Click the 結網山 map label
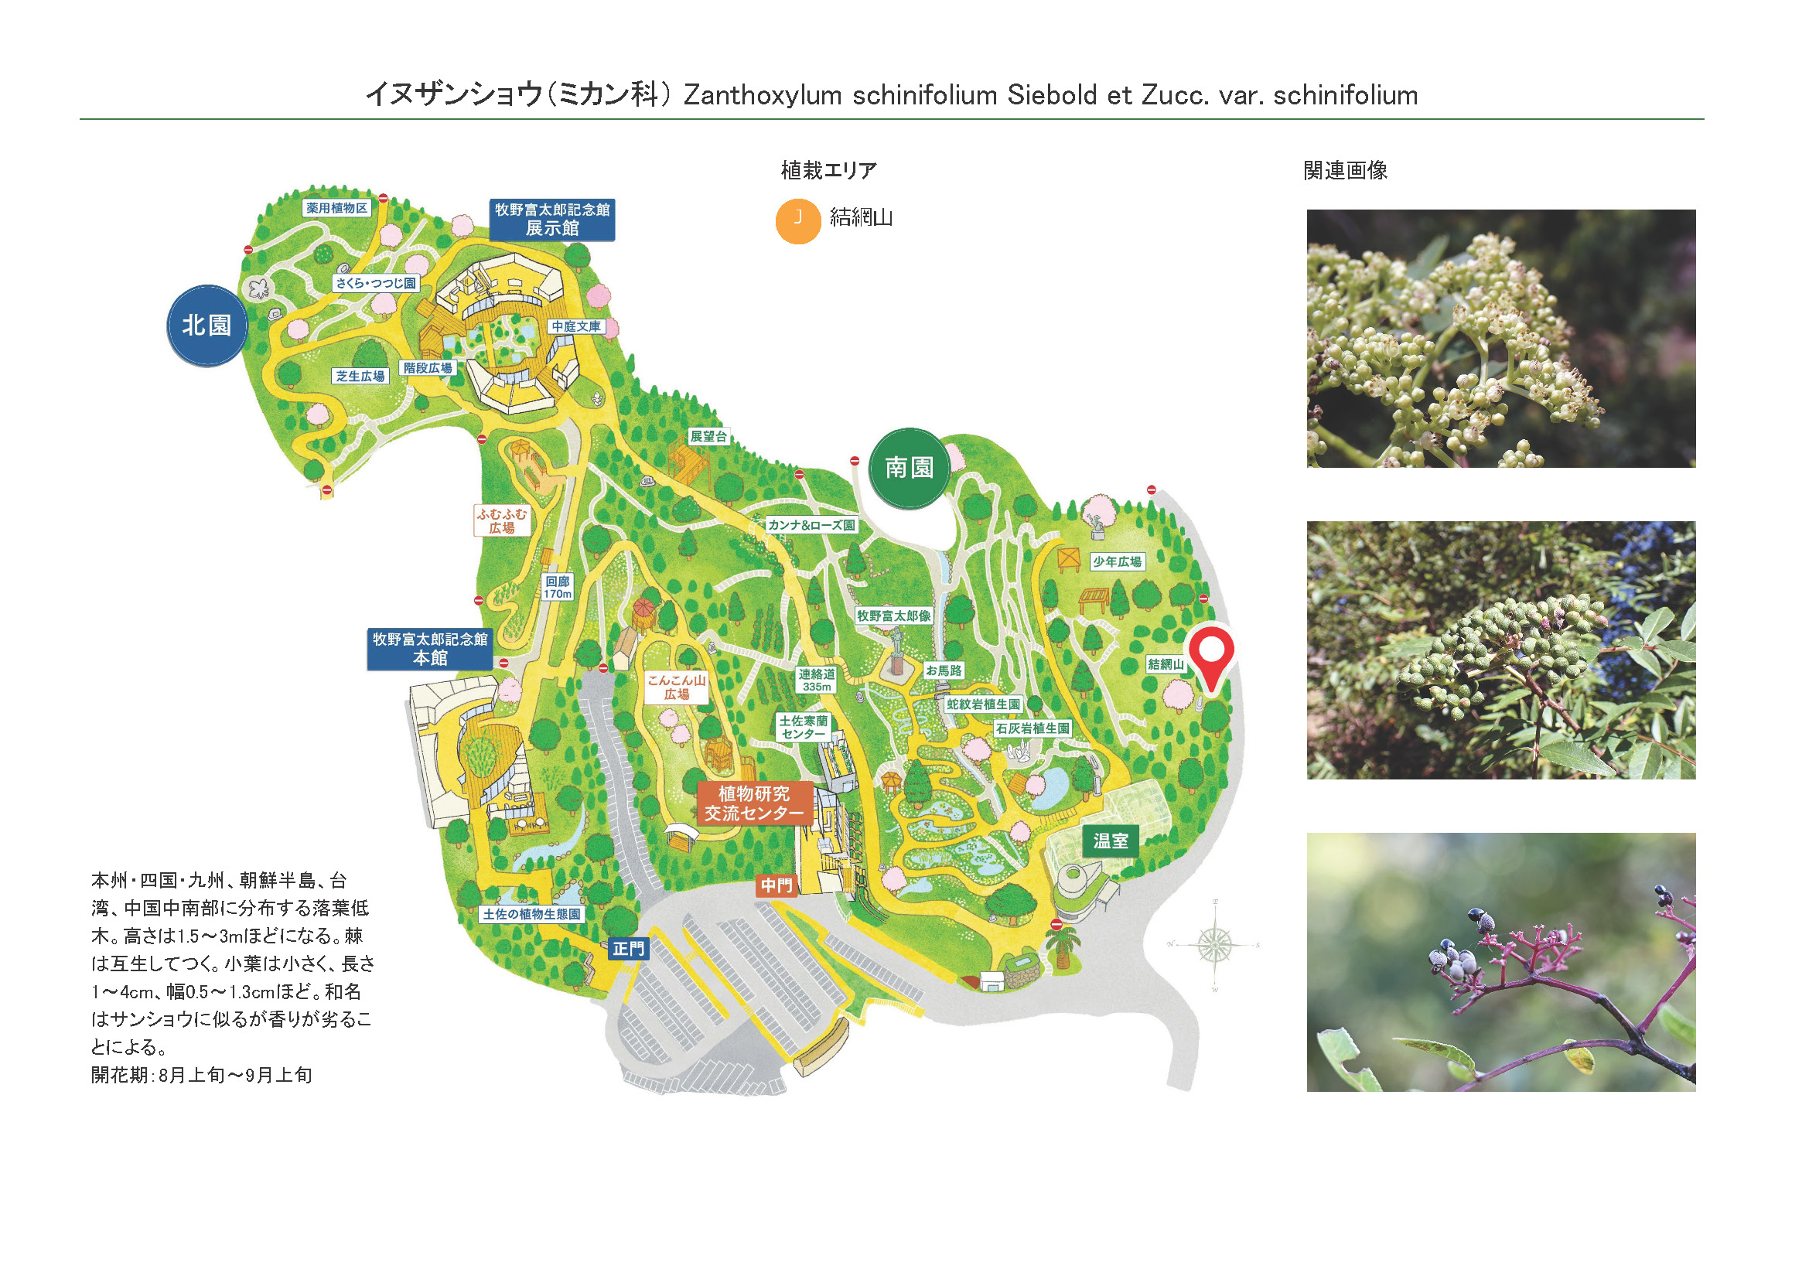Screen dimensions: 1809x1279 1166,665
